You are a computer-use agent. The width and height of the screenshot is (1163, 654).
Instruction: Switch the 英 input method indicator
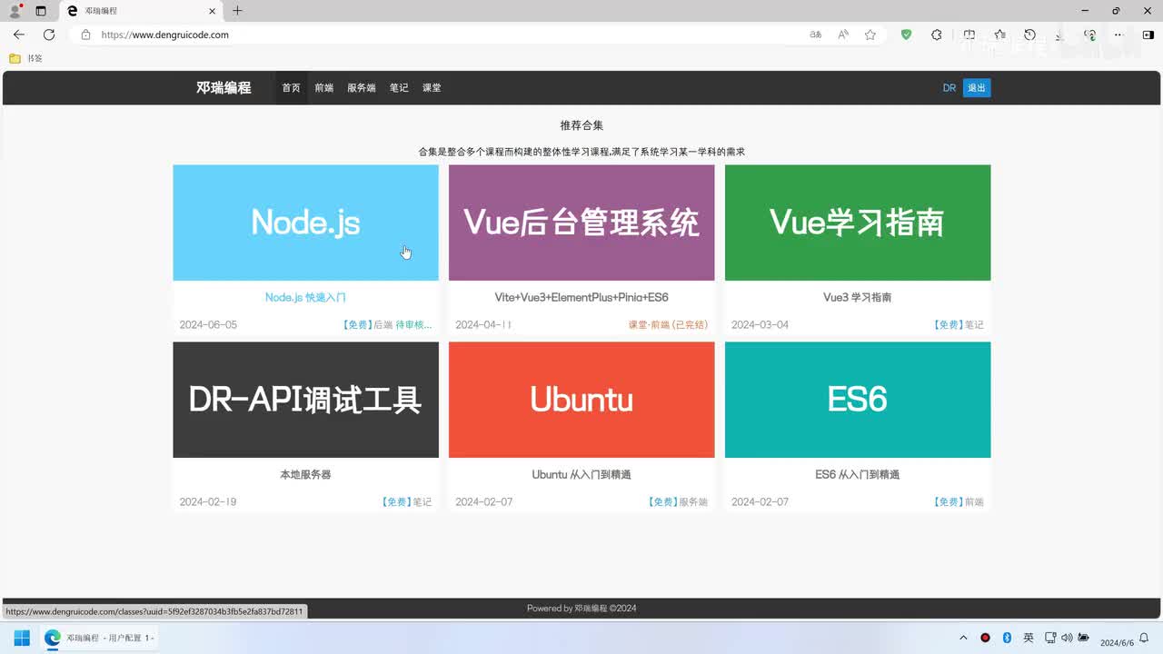[1029, 639]
